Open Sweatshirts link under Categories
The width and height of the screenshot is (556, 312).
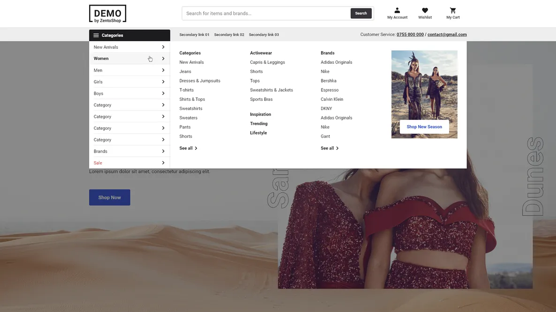tap(191, 108)
